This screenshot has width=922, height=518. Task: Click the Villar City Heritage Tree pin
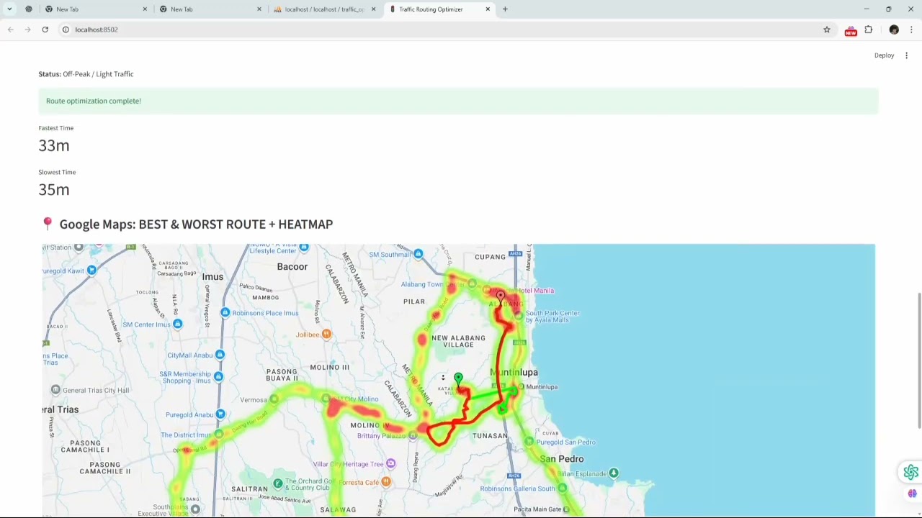pos(390,464)
